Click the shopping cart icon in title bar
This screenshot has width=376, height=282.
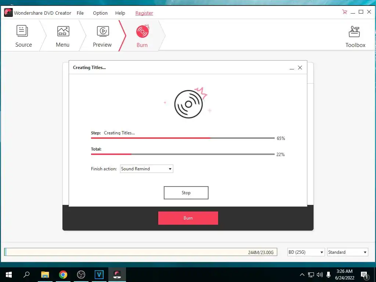(344, 12)
